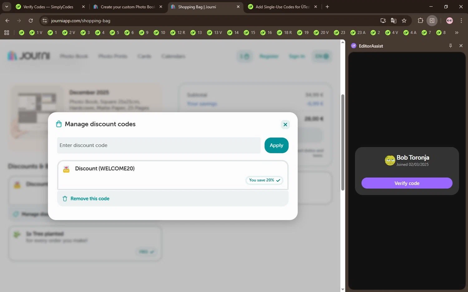
Task: Open the Chrome apps grid in the bookmarks bar
Action: [7, 32]
